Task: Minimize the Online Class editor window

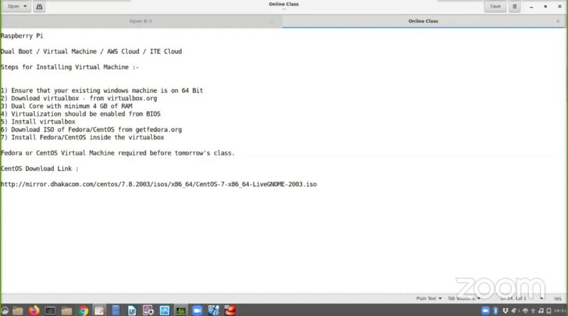Action: click(x=531, y=6)
